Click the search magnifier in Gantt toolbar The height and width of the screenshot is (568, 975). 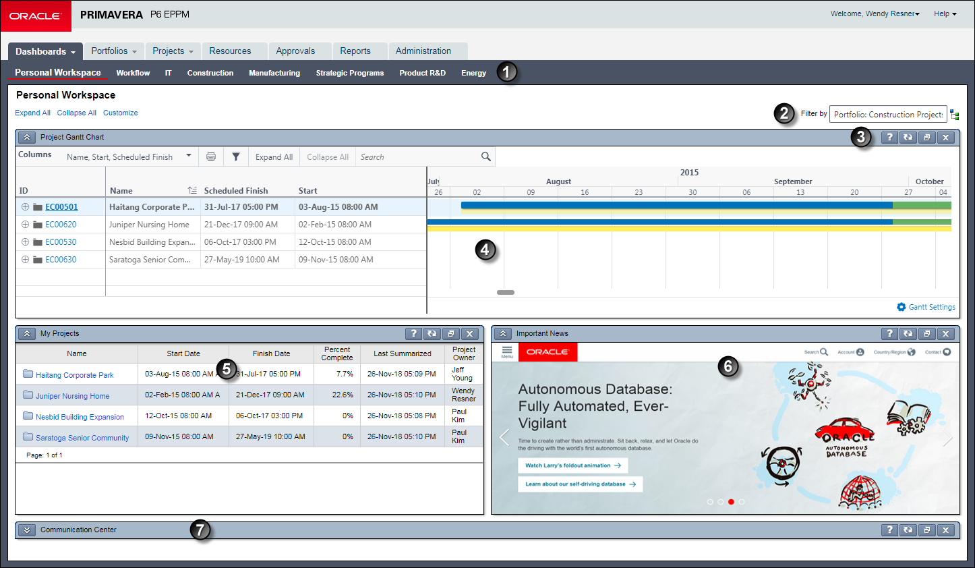485,157
